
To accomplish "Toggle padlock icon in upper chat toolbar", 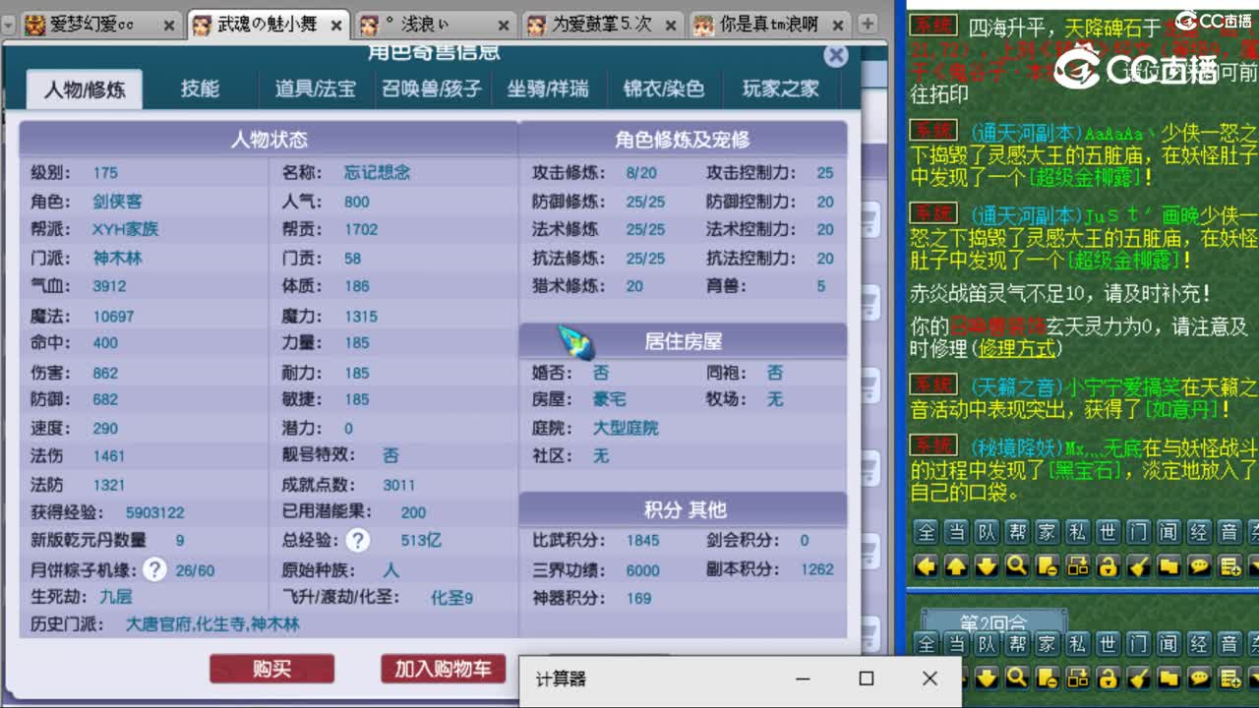I will [1109, 565].
